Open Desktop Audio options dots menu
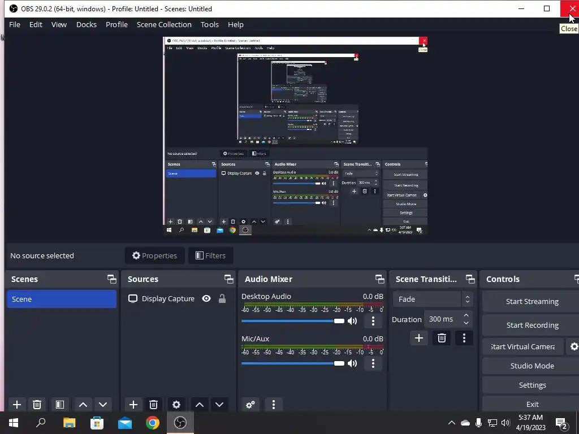 tap(373, 321)
